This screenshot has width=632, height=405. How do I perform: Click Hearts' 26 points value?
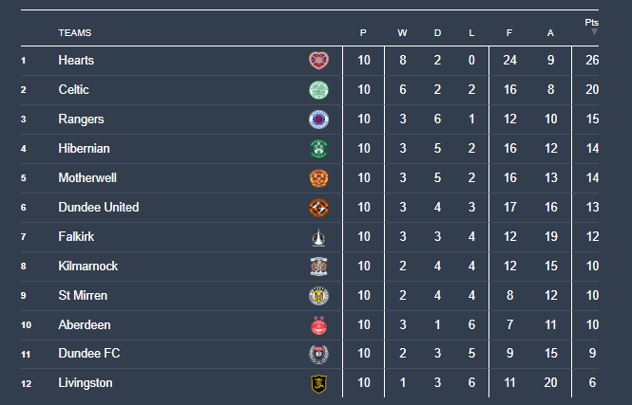click(x=593, y=61)
